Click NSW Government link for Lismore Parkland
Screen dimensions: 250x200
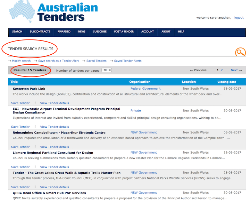(144, 153)
